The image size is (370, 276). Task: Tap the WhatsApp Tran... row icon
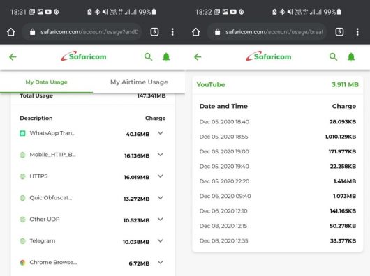tap(22, 133)
